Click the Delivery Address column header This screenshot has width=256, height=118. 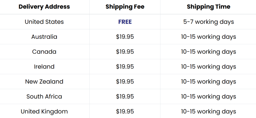pyautogui.click(x=44, y=7)
